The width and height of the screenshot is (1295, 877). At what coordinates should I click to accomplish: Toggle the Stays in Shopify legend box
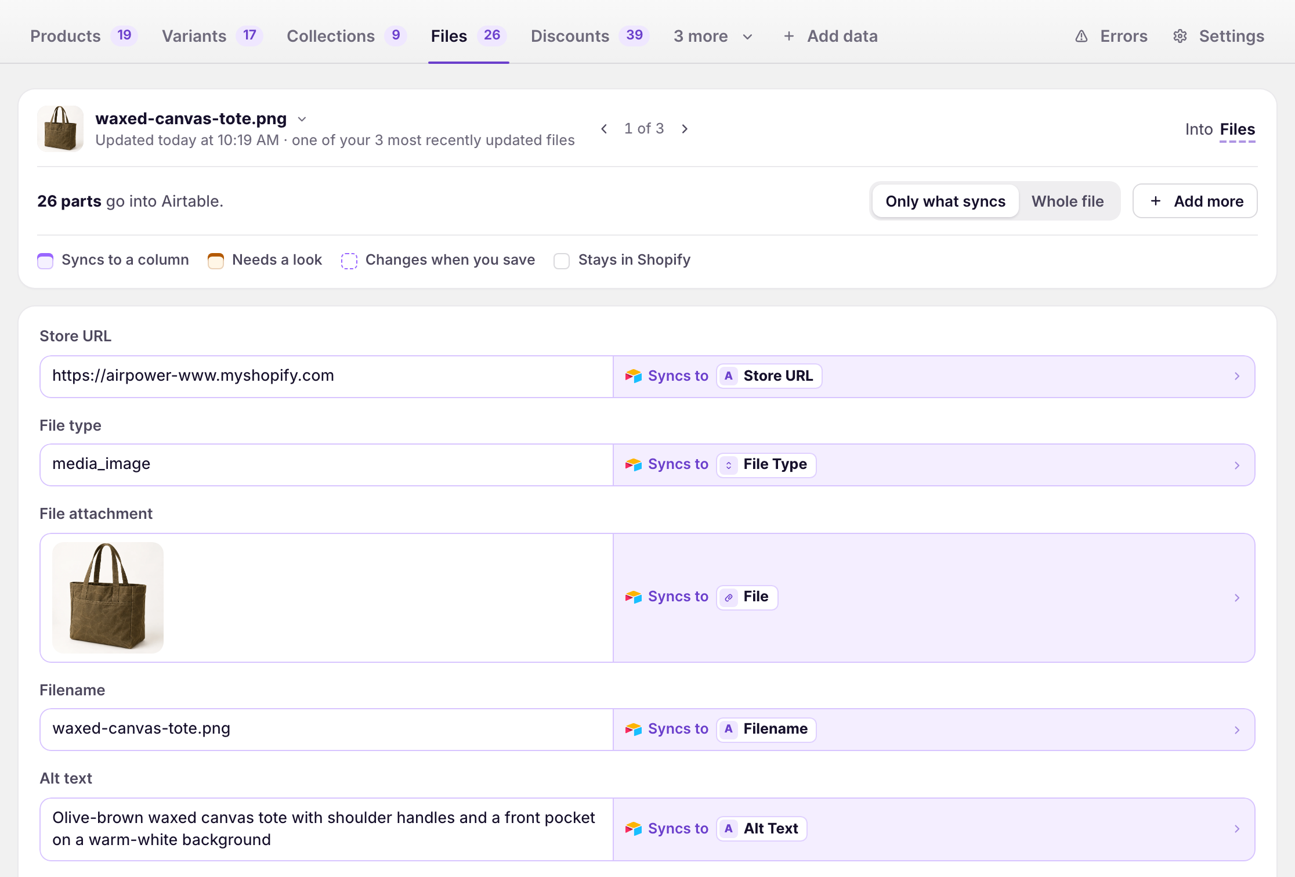561,261
